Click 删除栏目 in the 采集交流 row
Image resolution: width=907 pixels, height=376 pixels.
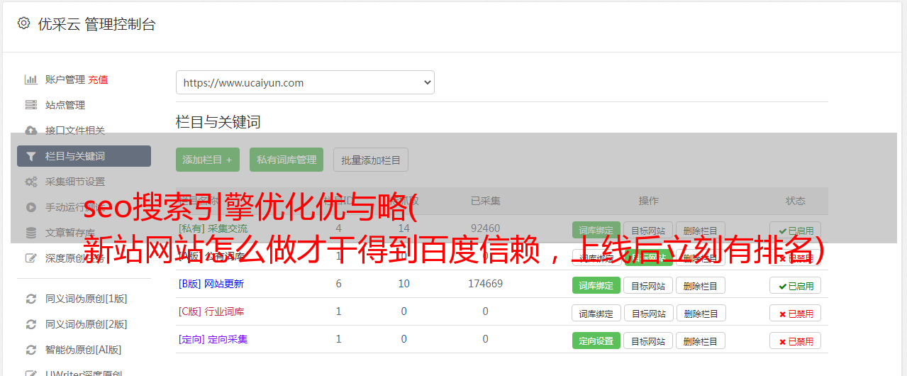point(701,231)
